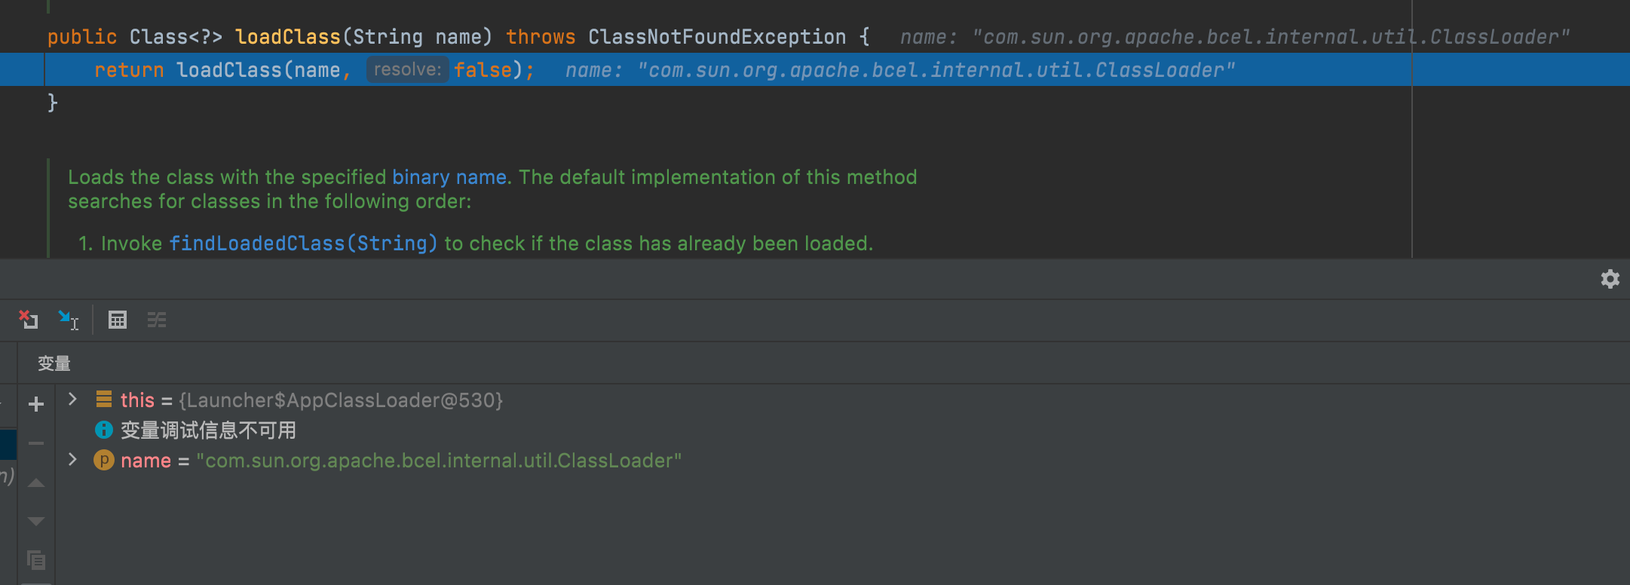Click the info icon beside the unavailable variables message

(104, 430)
